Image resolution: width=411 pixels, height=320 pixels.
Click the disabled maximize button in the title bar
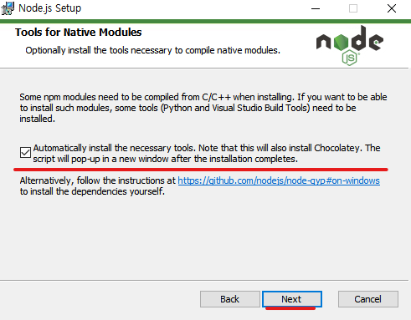[353, 8]
